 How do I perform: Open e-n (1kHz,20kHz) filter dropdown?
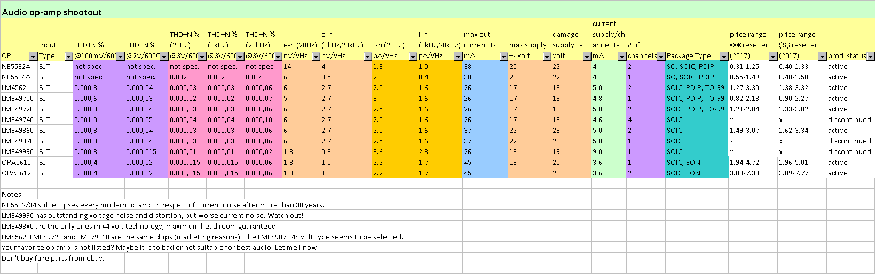(x=367, y=57)
